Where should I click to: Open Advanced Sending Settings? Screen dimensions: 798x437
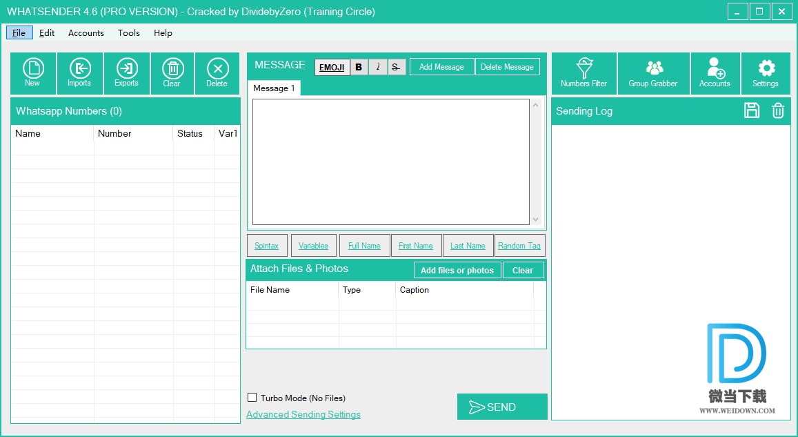[x=303, y=415]
